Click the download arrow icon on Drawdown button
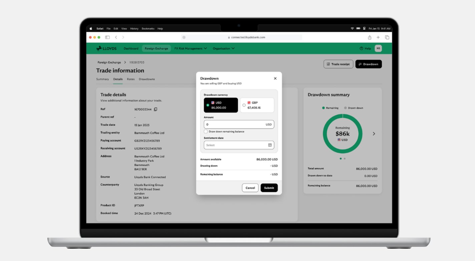The height and width of the screenshot is (261, 475). [360, 64]
